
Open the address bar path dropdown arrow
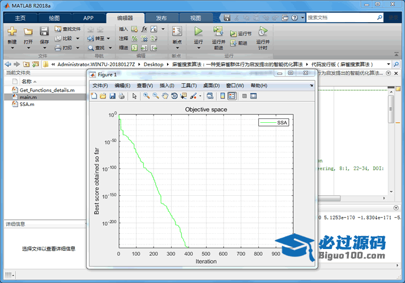pos(389,65)
